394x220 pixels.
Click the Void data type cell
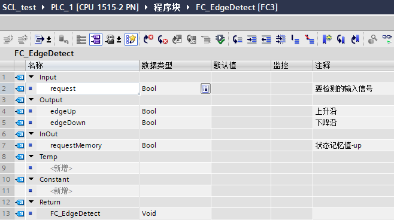[175, 213]
